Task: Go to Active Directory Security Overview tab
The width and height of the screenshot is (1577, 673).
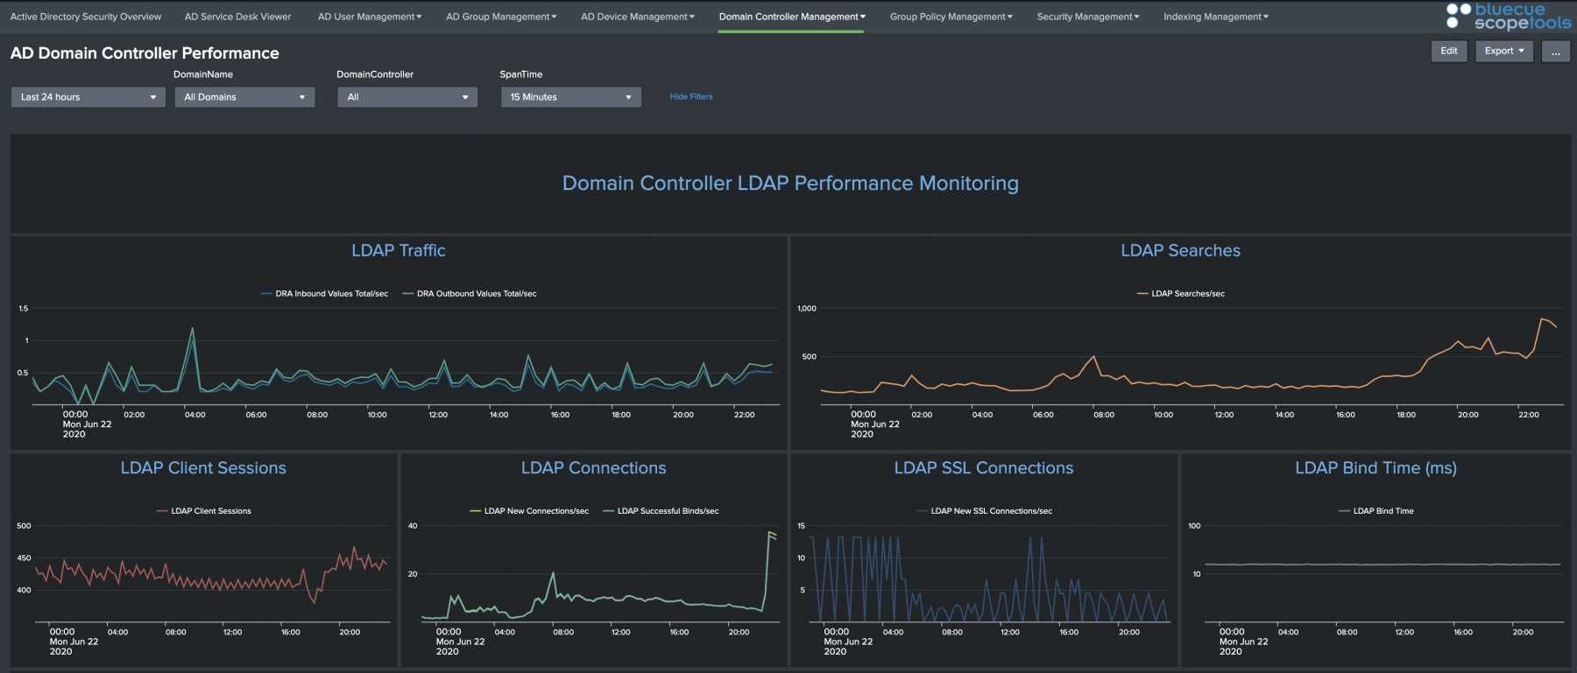Action: coord(86,17)
